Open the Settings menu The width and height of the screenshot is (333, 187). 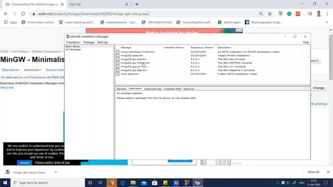[x=103, y=43]
